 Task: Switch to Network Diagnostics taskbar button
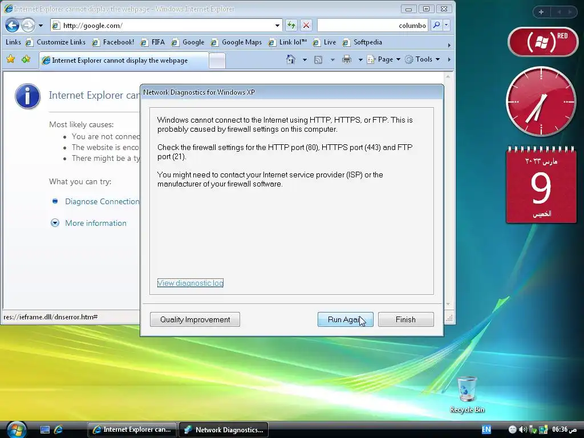tap(224, 429)
